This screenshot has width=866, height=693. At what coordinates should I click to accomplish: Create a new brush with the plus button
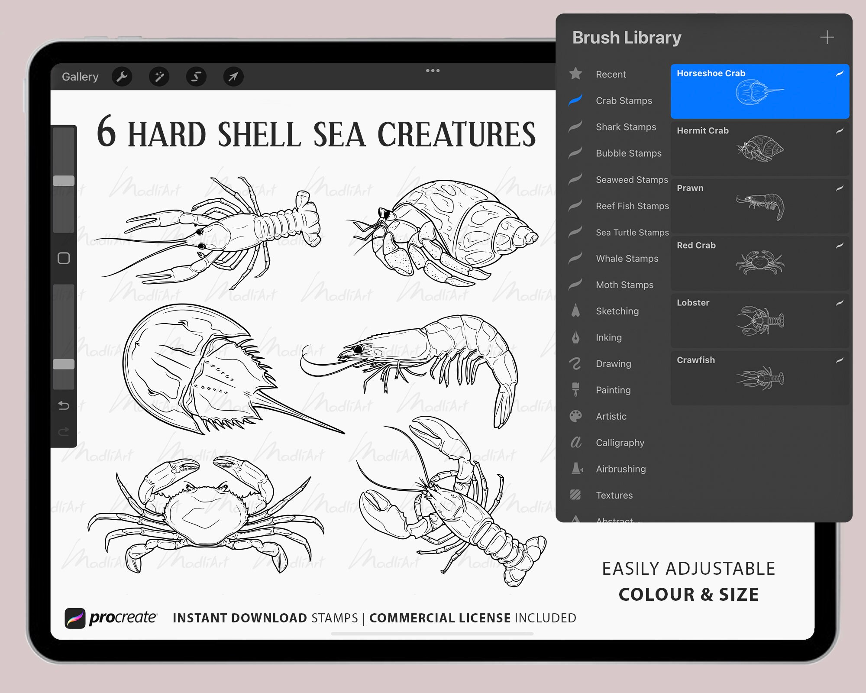point(827,37)
